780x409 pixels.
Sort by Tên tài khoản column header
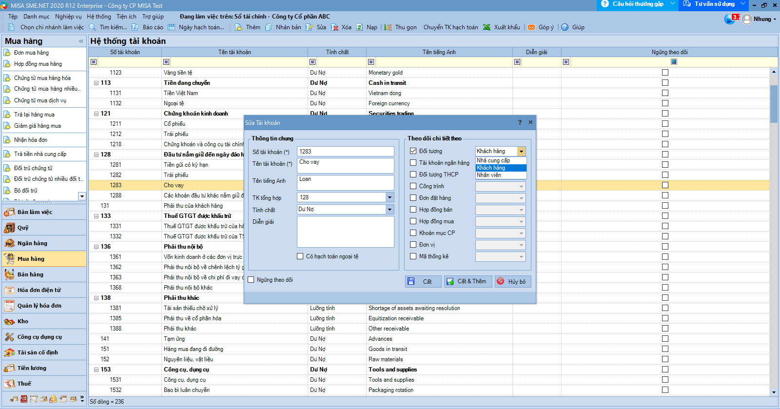click(234, 52)
